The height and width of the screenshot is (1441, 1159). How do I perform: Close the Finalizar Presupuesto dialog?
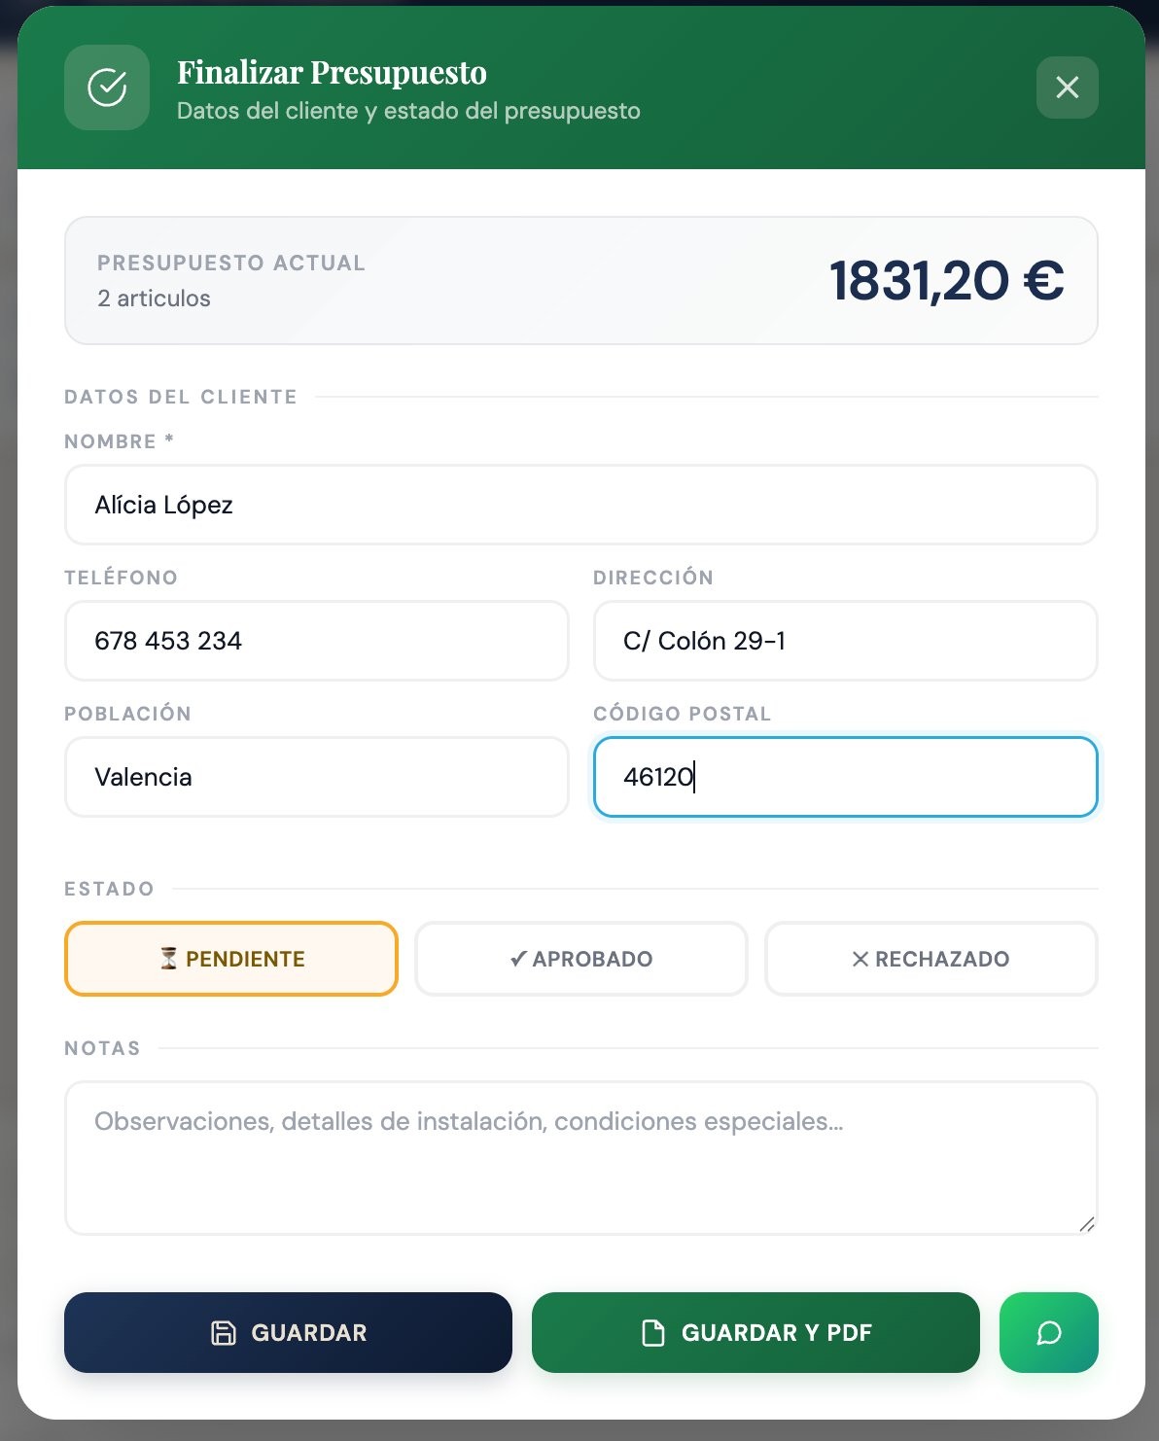coord(1067,88)
